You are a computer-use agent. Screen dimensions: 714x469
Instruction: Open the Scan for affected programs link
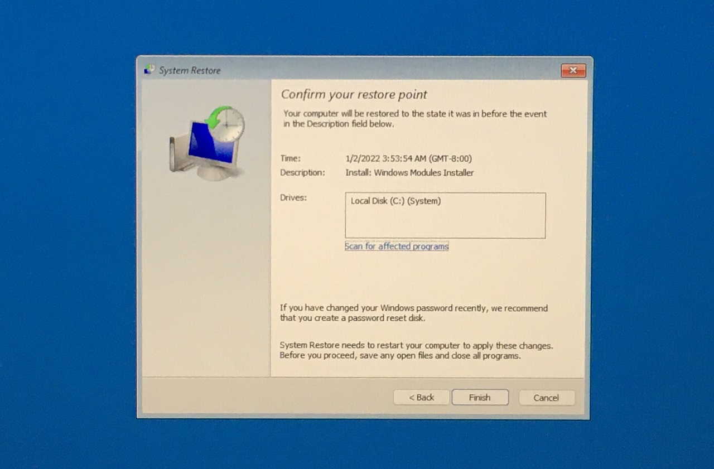(x=397, y=246)
